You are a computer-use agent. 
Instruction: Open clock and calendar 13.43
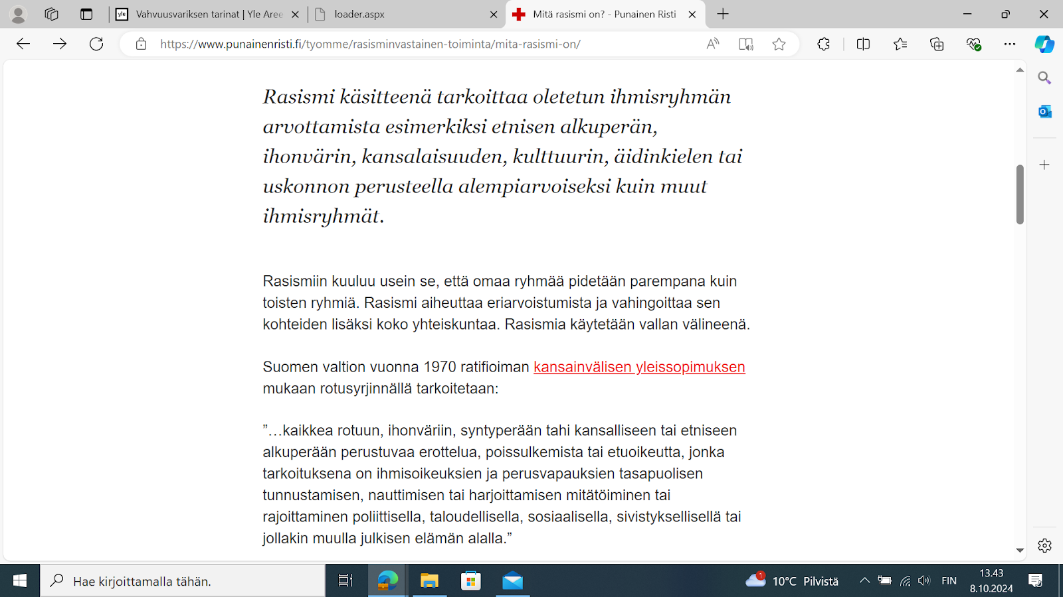tap(991, 581)
